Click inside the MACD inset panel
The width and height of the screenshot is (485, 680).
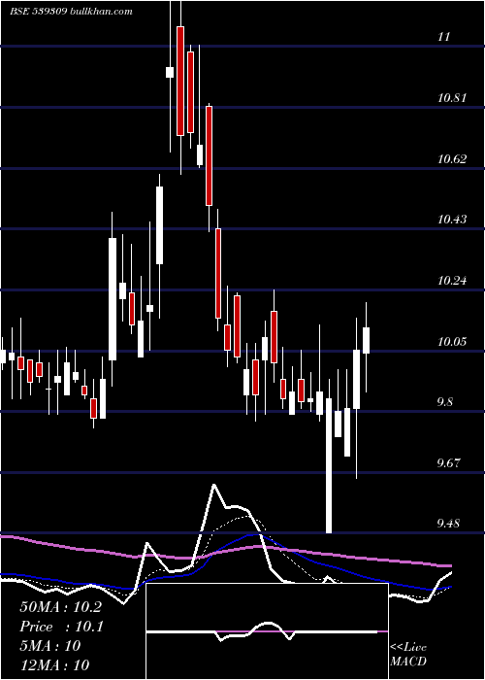tap(267, 631)
